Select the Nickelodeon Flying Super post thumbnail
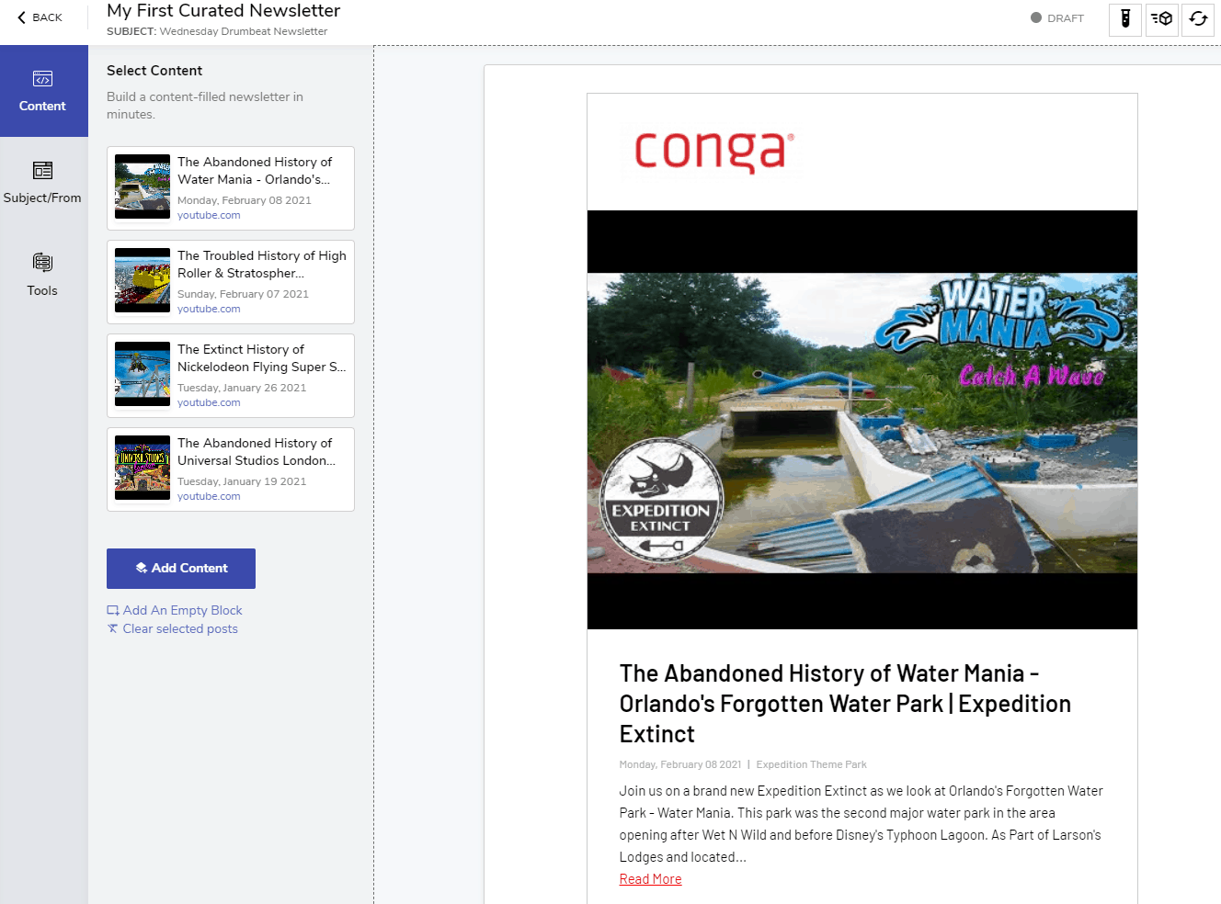1221x904 pixels. coord(143,374)
